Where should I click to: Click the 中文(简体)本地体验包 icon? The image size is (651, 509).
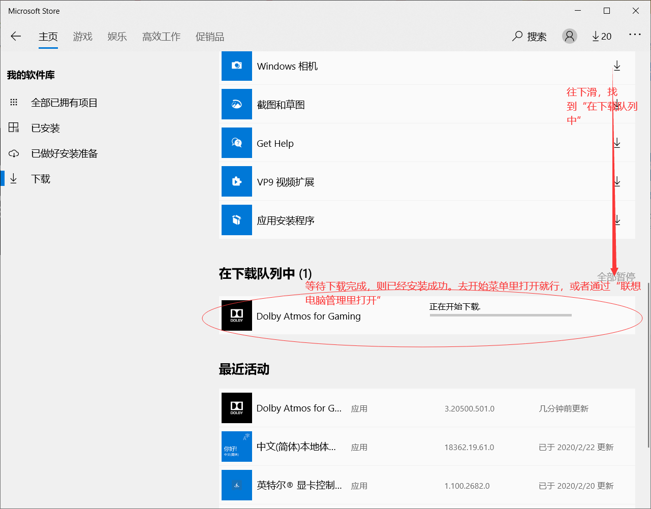[237, 447]
